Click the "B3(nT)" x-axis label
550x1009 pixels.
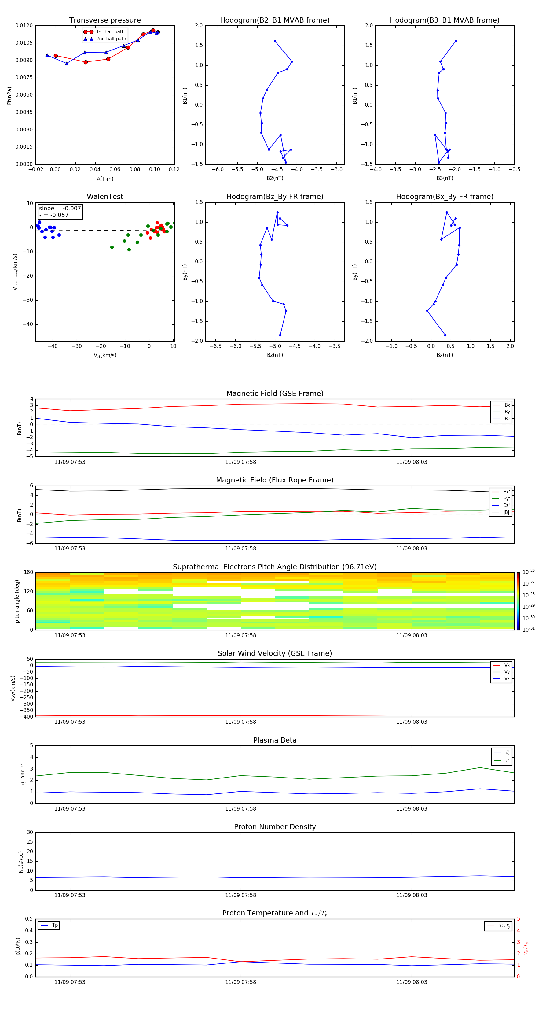coord(445,178)
